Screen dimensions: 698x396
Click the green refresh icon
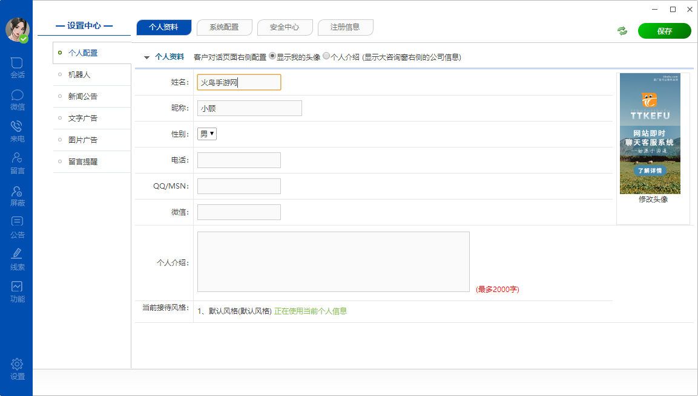point(622,31)
